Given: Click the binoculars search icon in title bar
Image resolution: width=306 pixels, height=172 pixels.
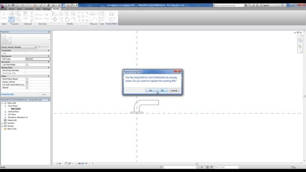Looking at the screenshot, I should 246,5.
